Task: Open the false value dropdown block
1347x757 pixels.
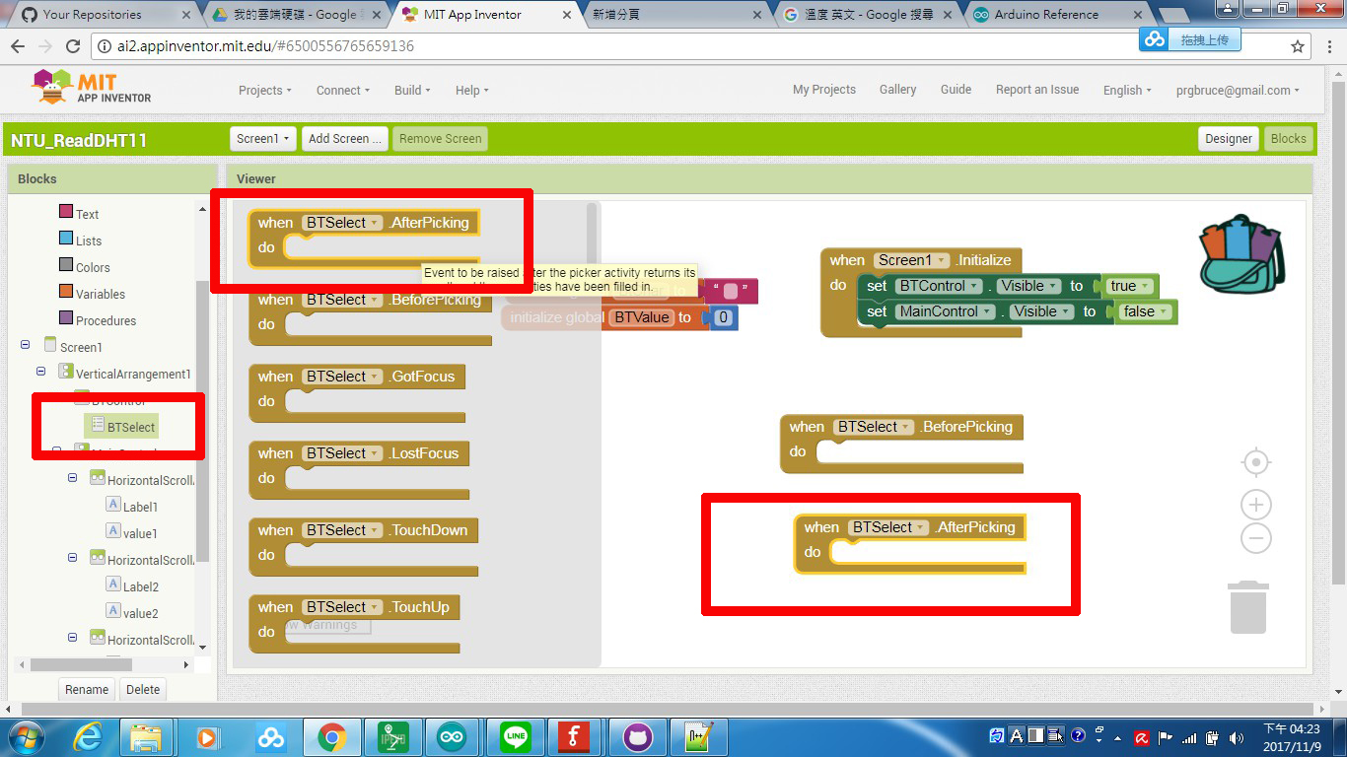Action: [x=1147, y=311]
